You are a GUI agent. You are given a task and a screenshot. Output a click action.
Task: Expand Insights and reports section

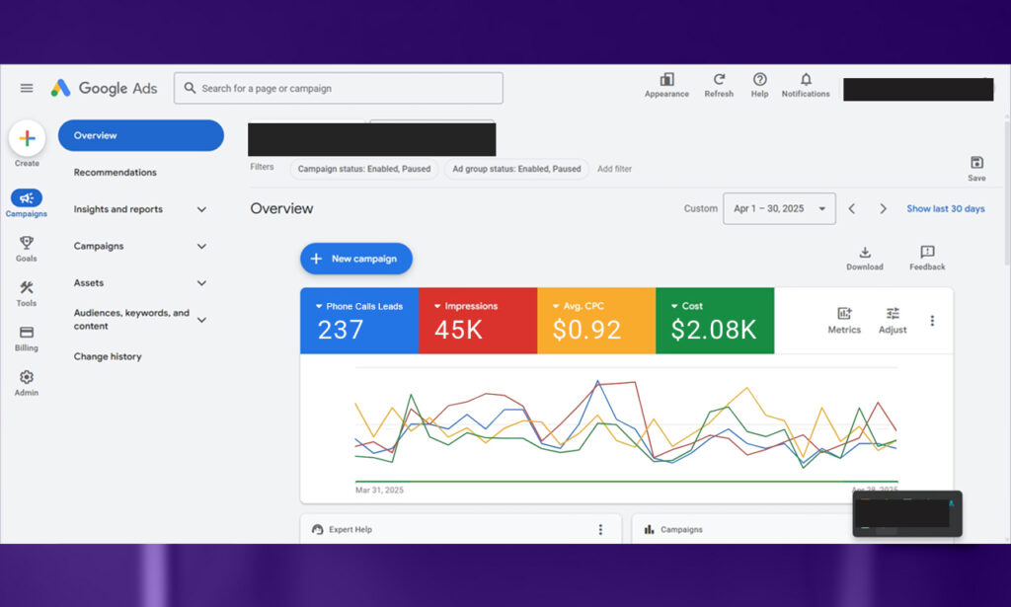140,209
